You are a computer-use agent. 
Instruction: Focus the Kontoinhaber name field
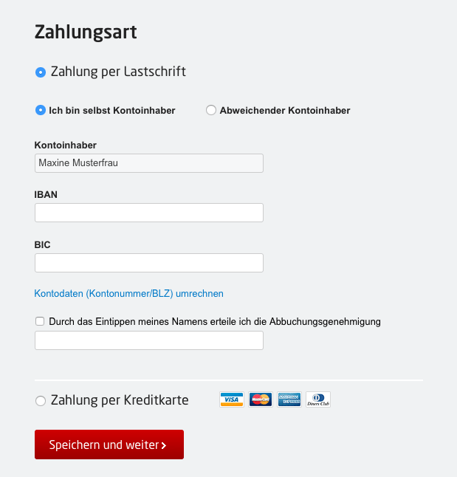148,163
